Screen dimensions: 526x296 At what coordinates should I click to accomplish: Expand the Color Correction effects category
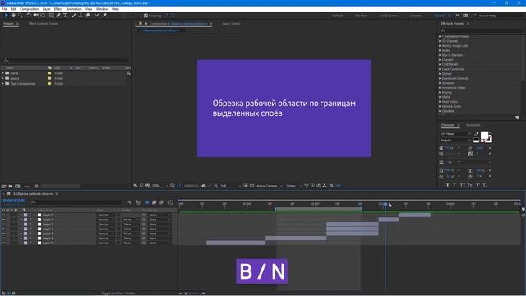point(440,69)
